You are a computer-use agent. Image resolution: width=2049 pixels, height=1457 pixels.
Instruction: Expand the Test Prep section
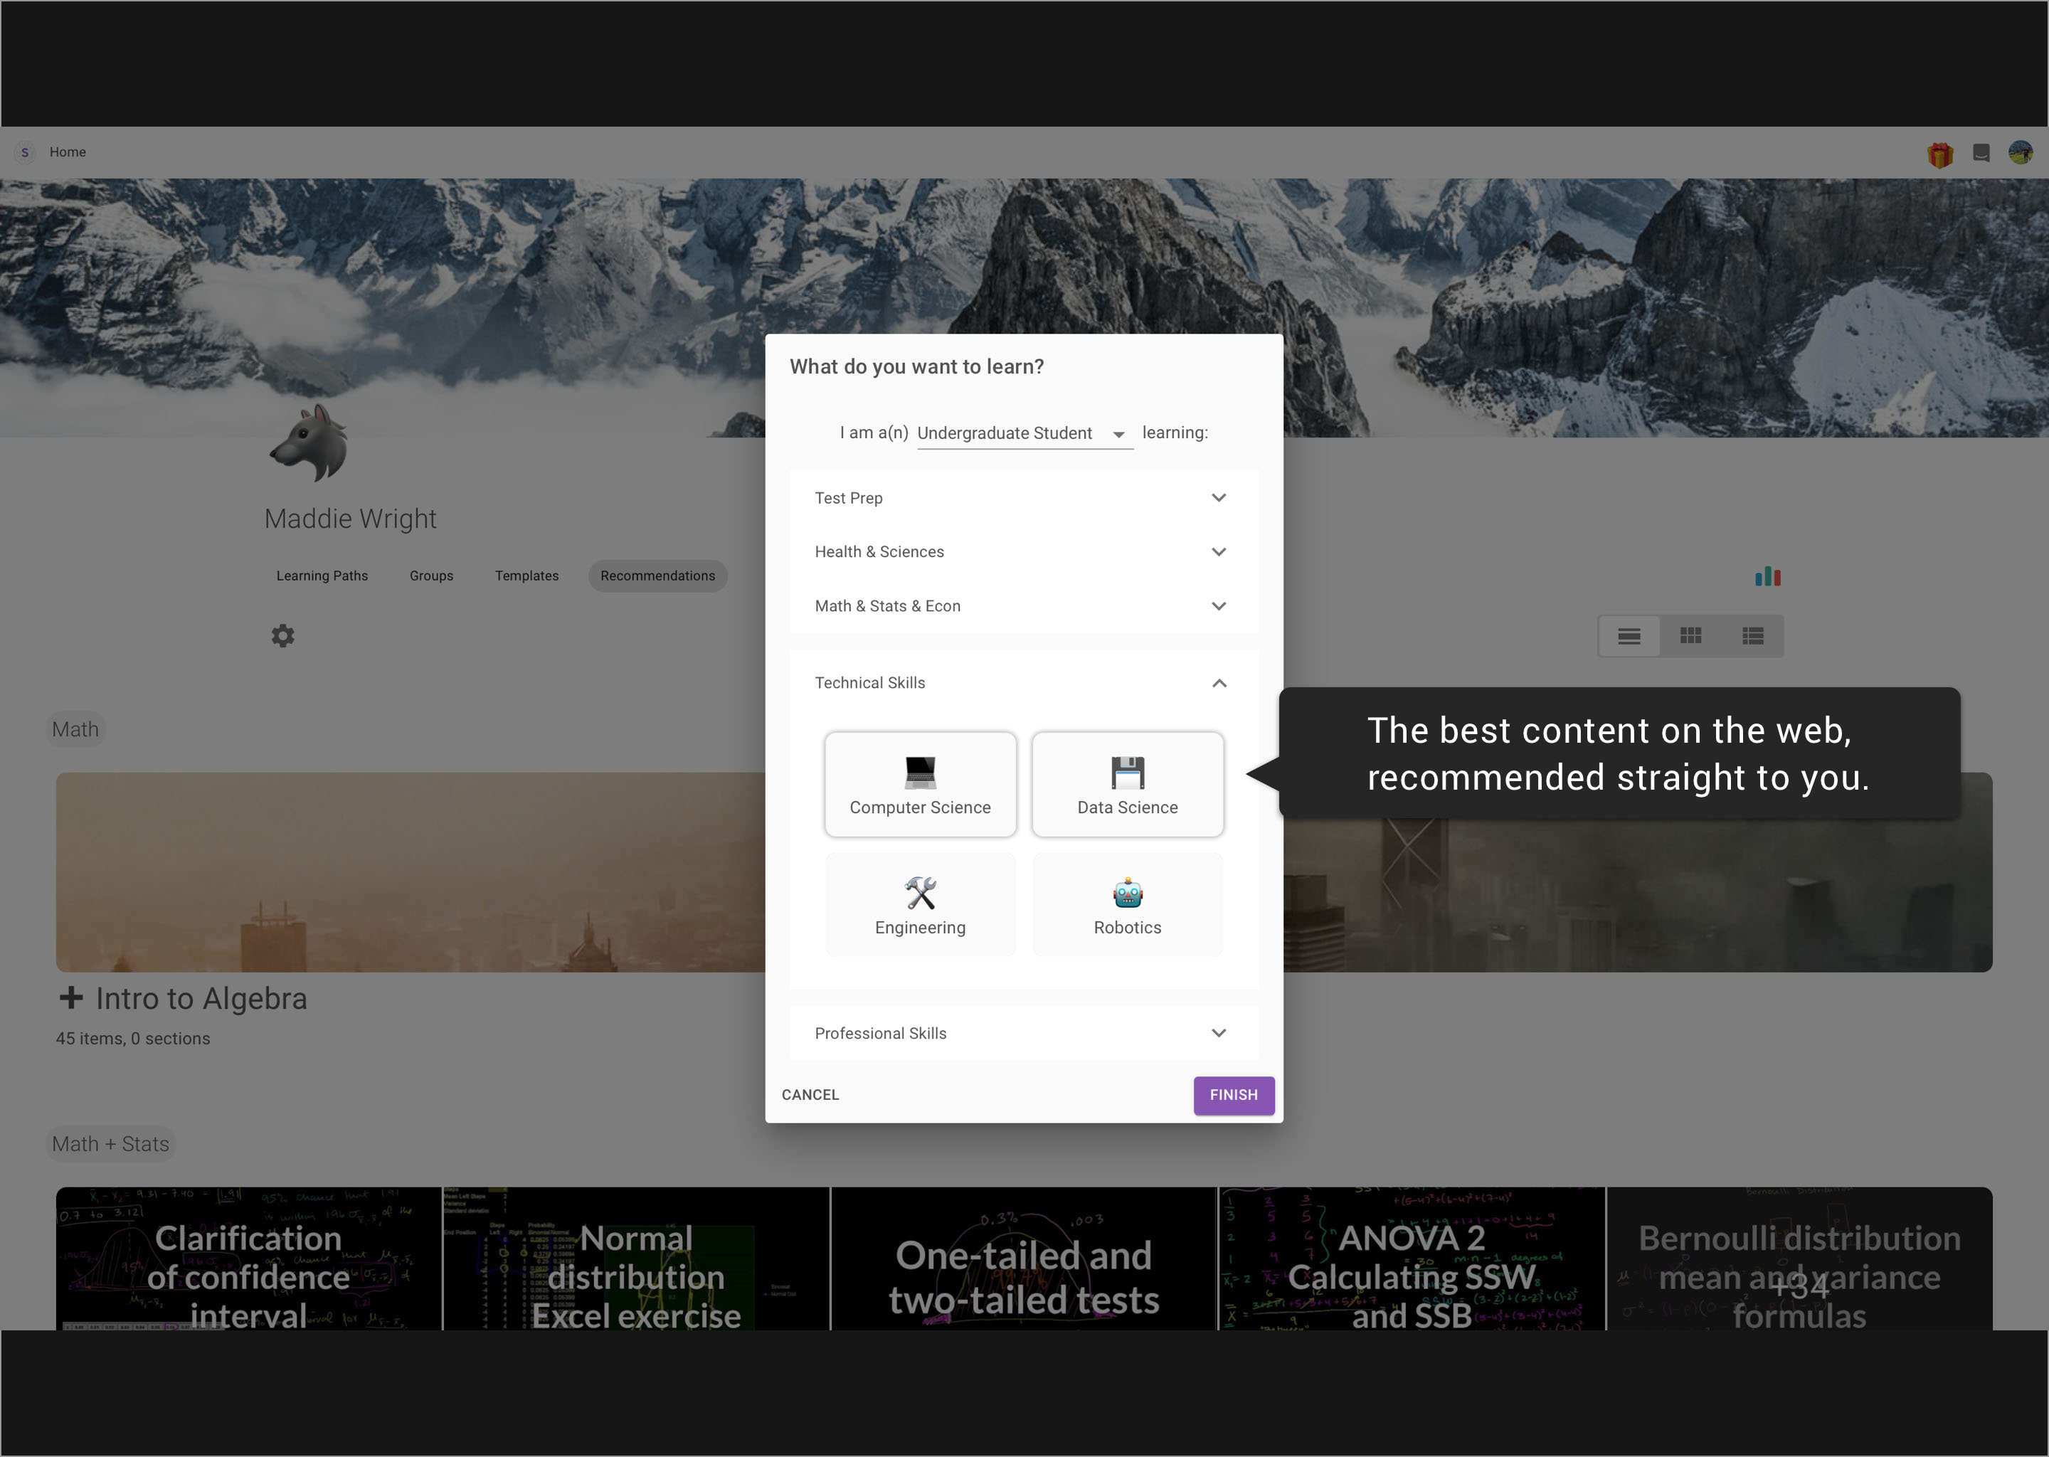point(1022,498)
